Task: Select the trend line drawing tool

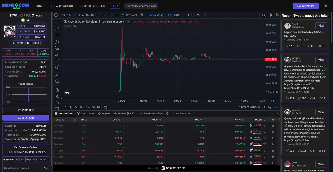Action: pos(57,29)
